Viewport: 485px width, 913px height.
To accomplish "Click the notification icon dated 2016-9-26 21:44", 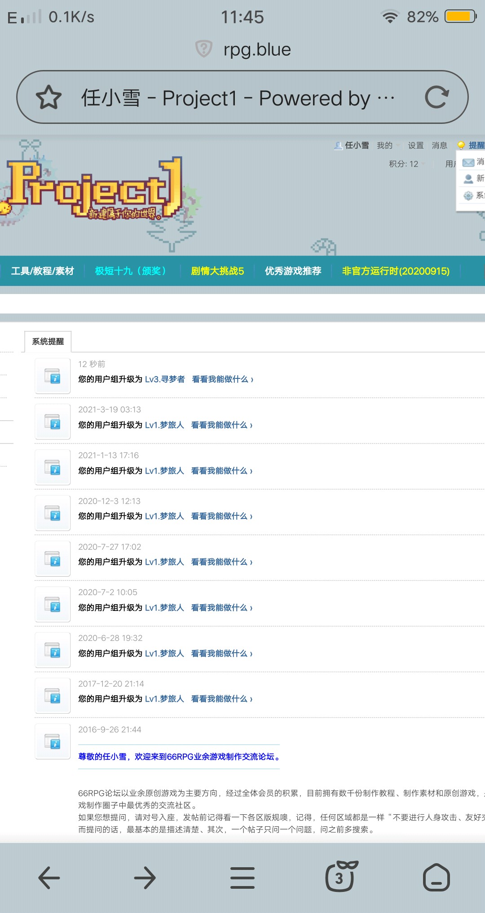I will (x=53, y=742).
